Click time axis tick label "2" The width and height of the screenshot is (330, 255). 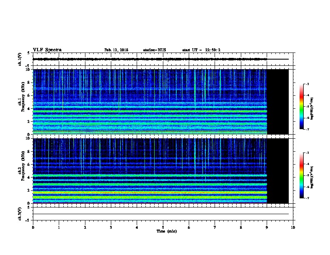click(85, 227)
